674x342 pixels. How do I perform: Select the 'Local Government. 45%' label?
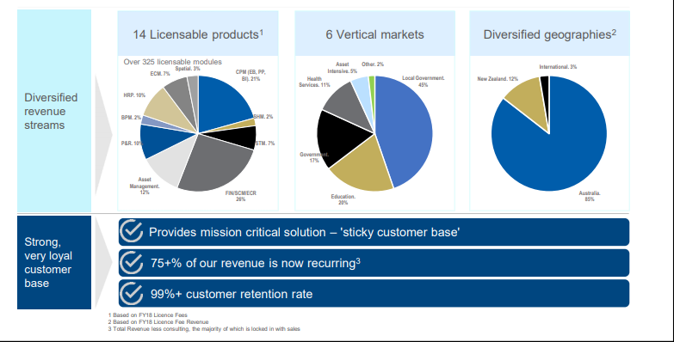pos(424,82)
